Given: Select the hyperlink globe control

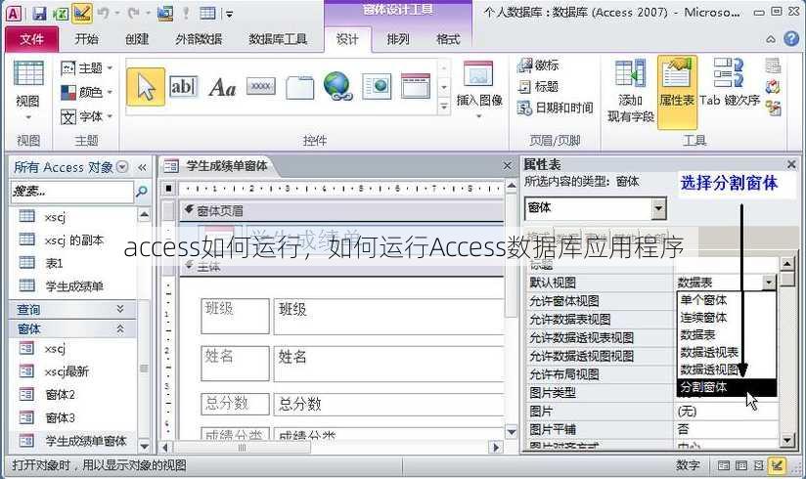Looking at the screenshot, I should (337, 85).
